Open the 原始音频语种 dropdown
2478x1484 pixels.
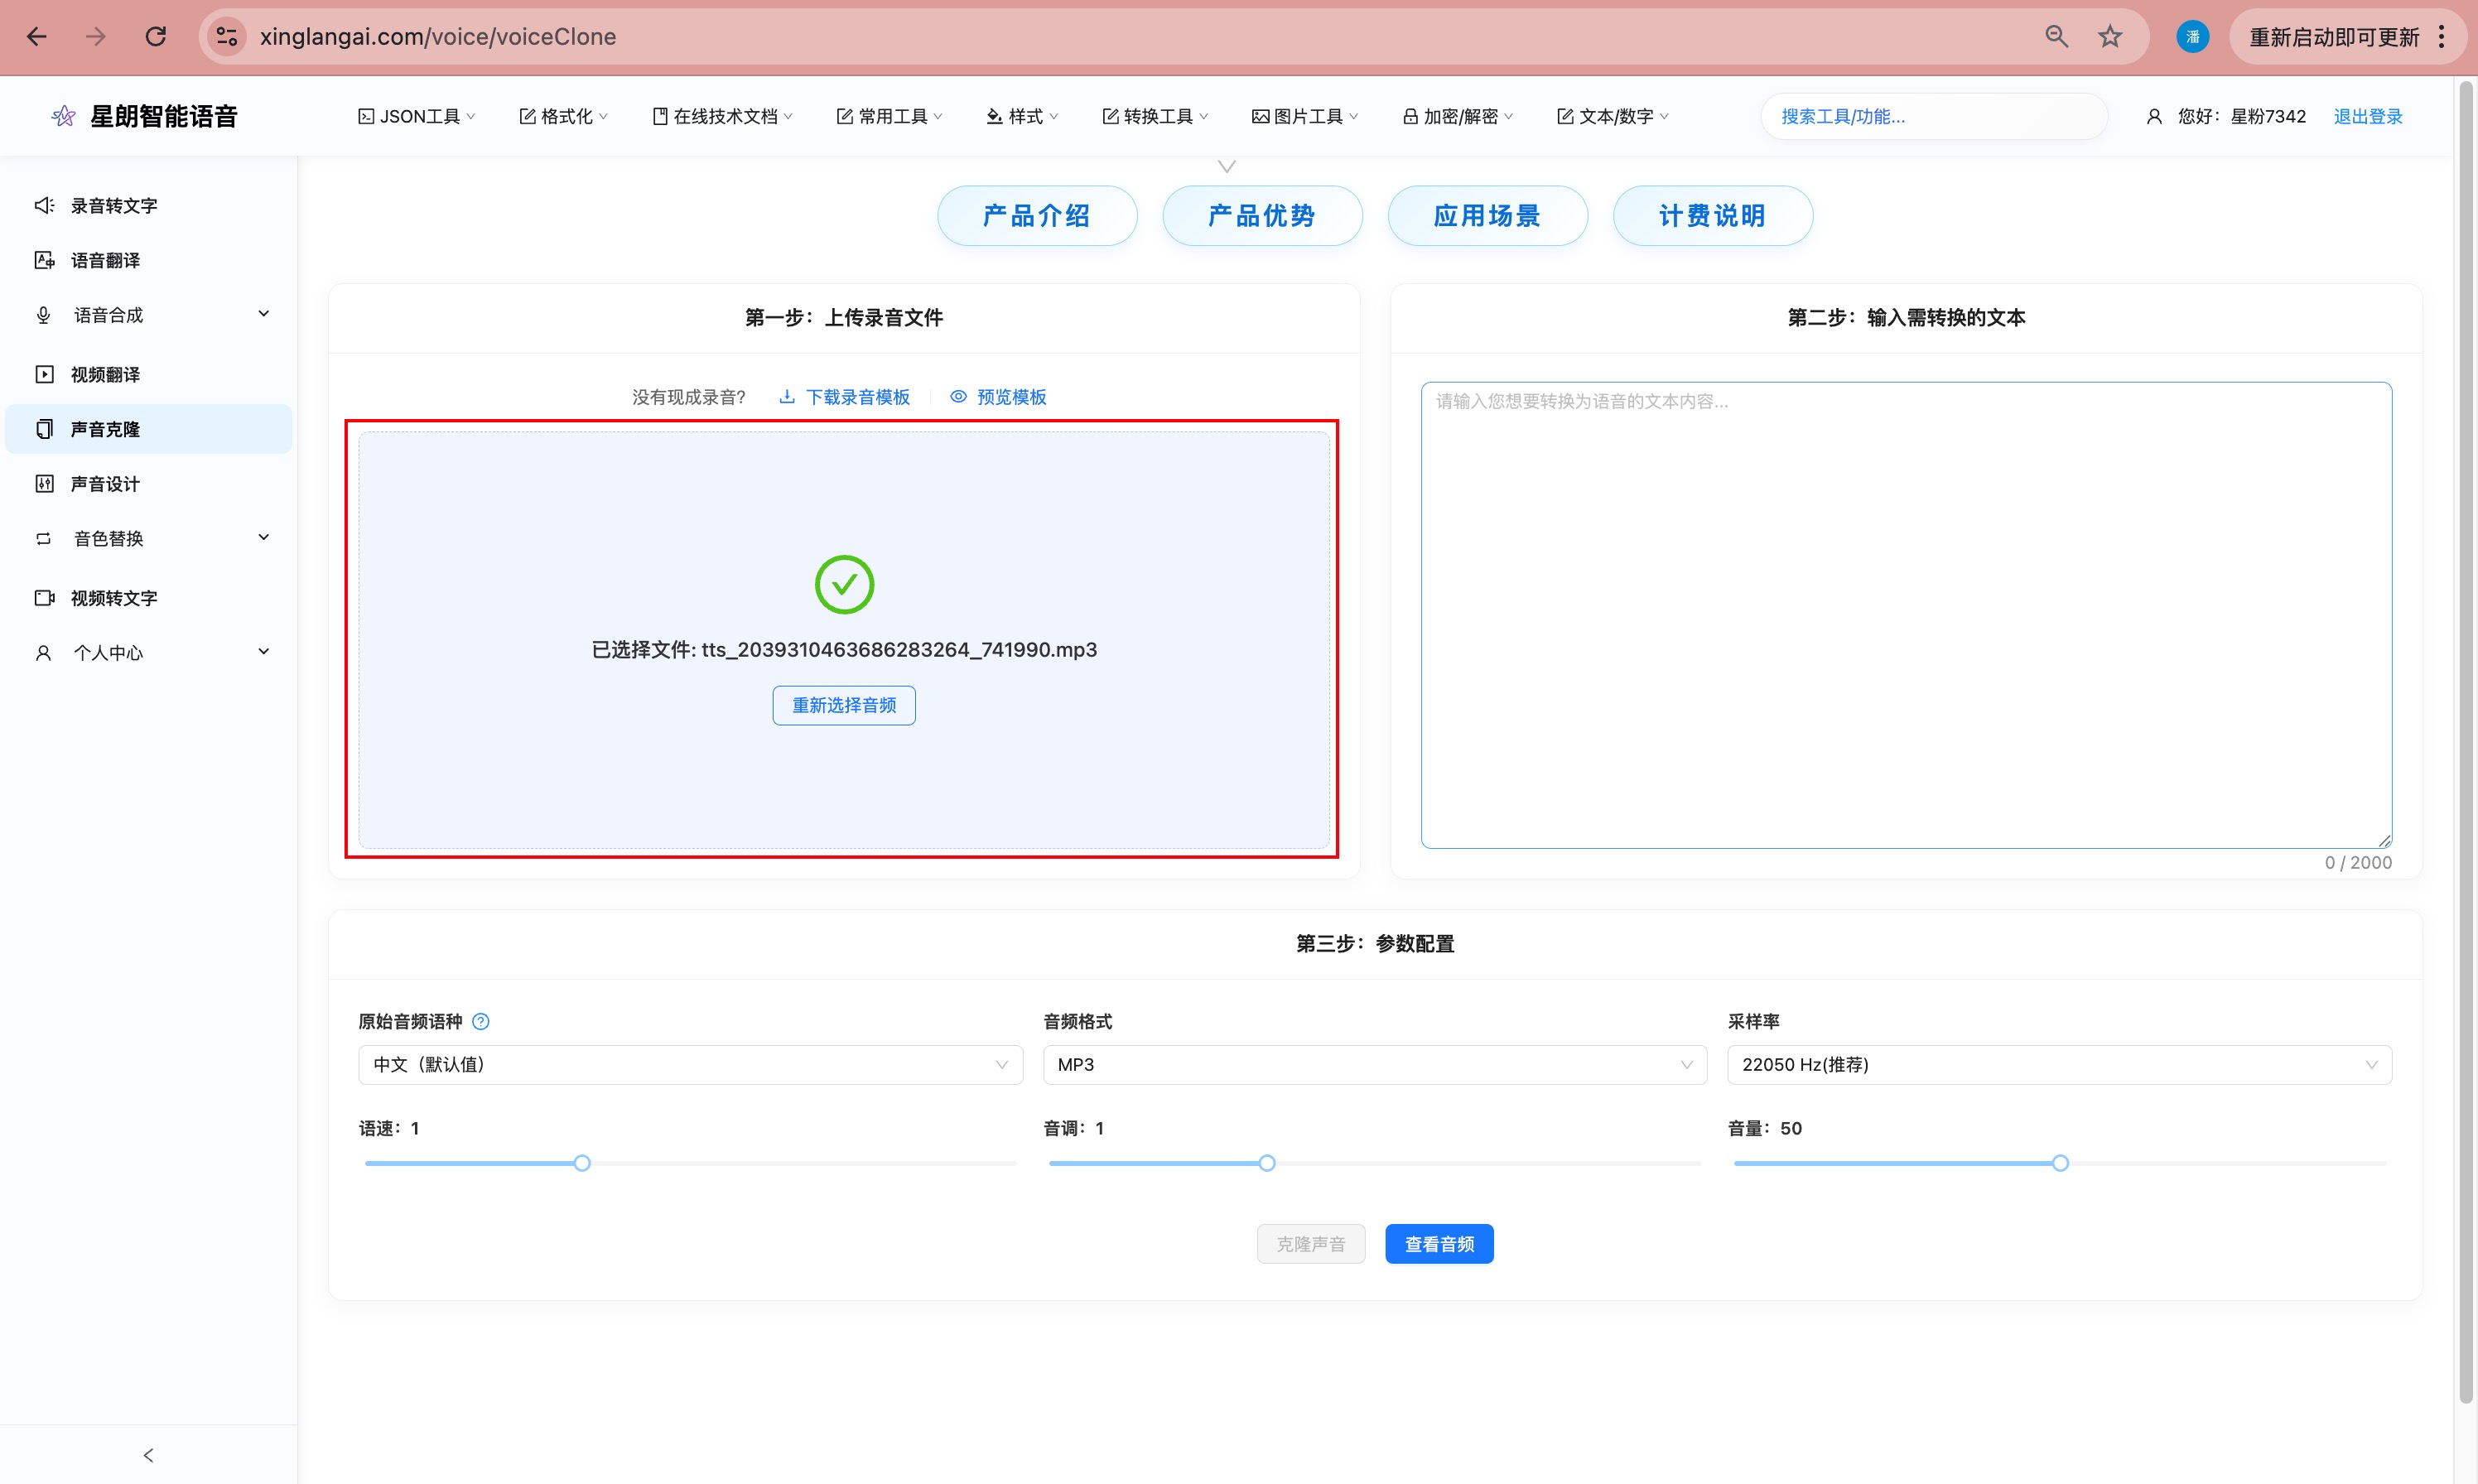point(690,1065)
